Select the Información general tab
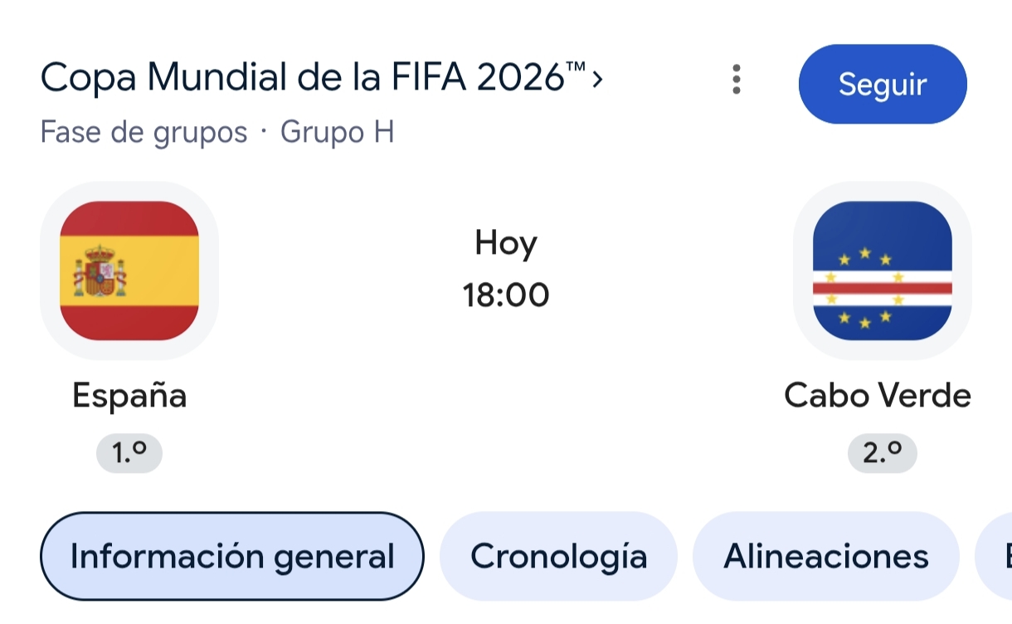This screenshot has width=1012, height=624. click(x=232, y=556)
